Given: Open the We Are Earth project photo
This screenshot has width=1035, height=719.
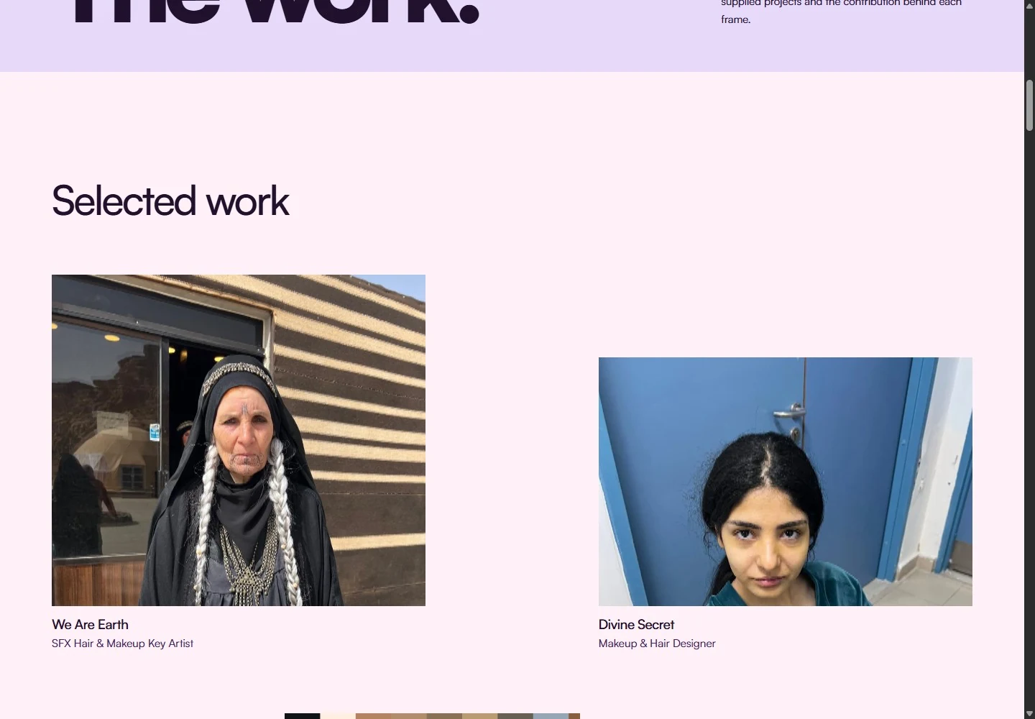Looking at the screenshot, I should pyautogui.click(x=239, y=440).
